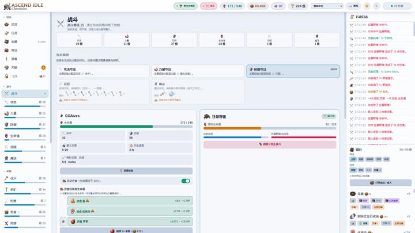This screenshot has width=415, height=233.
Task: Open the language dropdown in top bar
Action: point(327,6)
